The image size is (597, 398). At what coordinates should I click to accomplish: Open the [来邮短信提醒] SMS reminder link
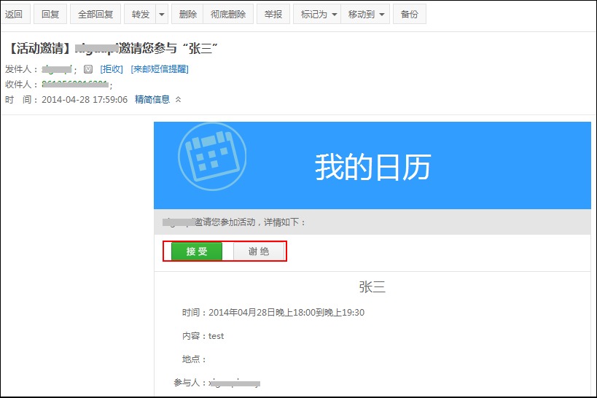tap(160, 69)
